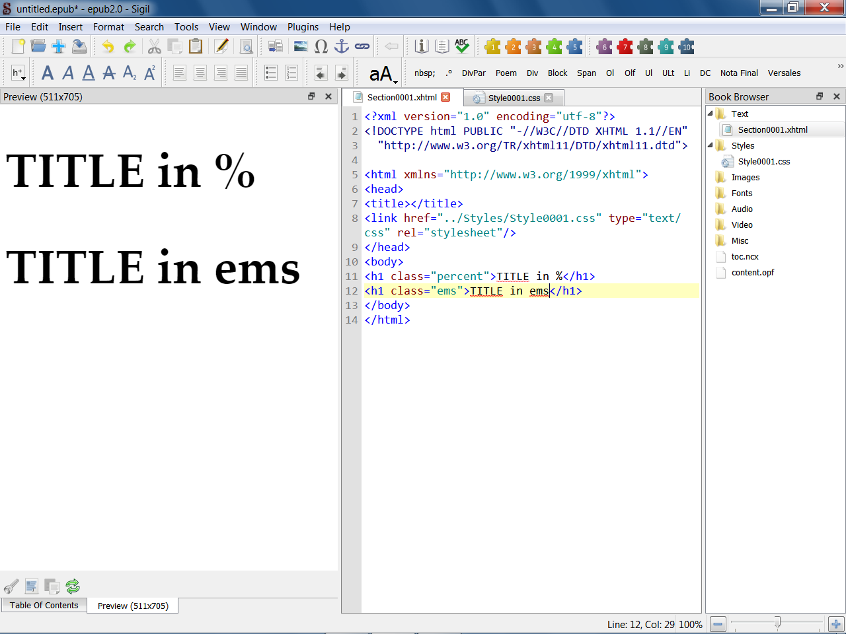
Task: Apply strikethrough formatting icon
Action: 109,73
